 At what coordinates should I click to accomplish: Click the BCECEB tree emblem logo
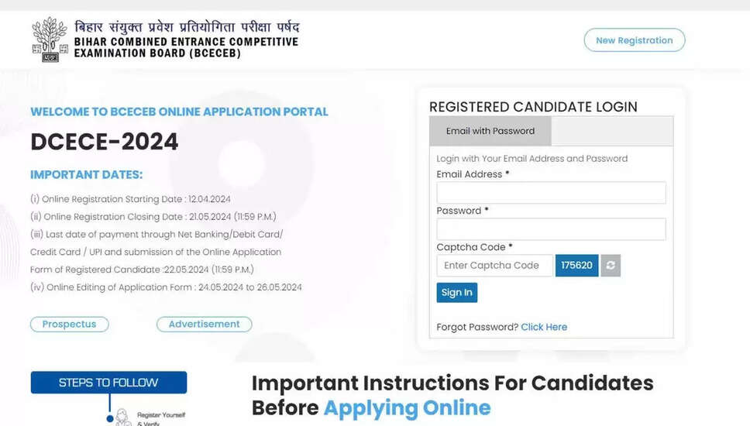[50, 40]
